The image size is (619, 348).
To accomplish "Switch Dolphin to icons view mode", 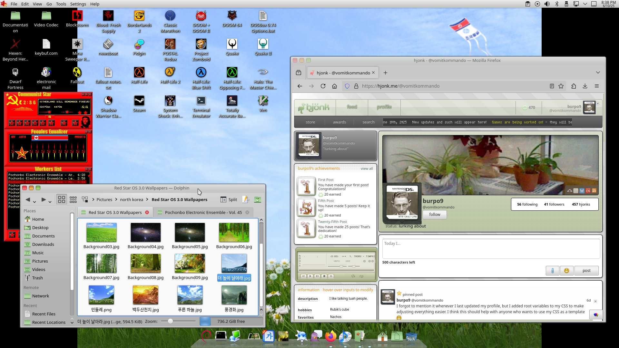I will click(62, 199).
